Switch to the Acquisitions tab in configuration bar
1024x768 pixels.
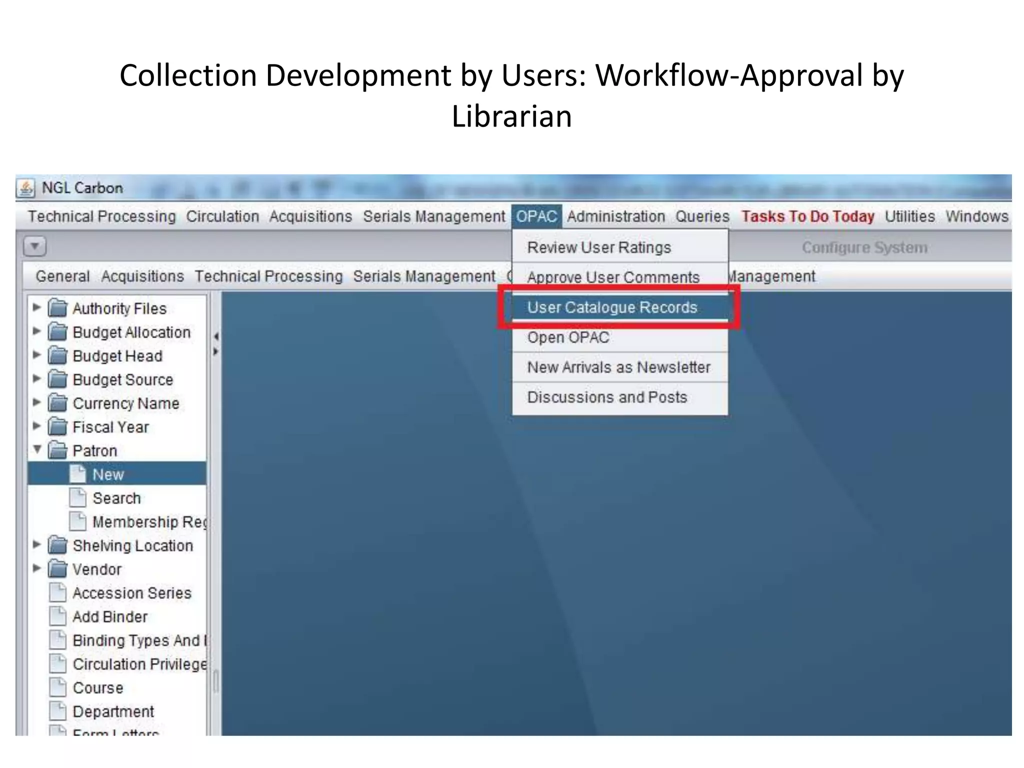tap(142, 276)
